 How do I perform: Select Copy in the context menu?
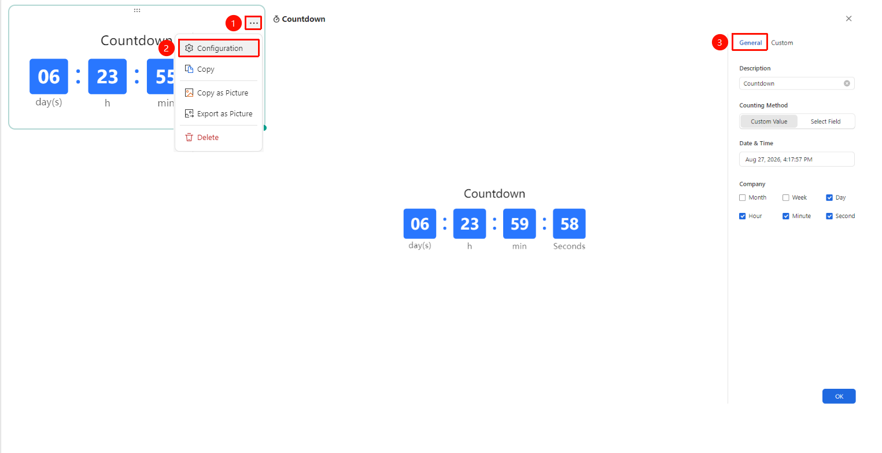click(x=219, y=69)
